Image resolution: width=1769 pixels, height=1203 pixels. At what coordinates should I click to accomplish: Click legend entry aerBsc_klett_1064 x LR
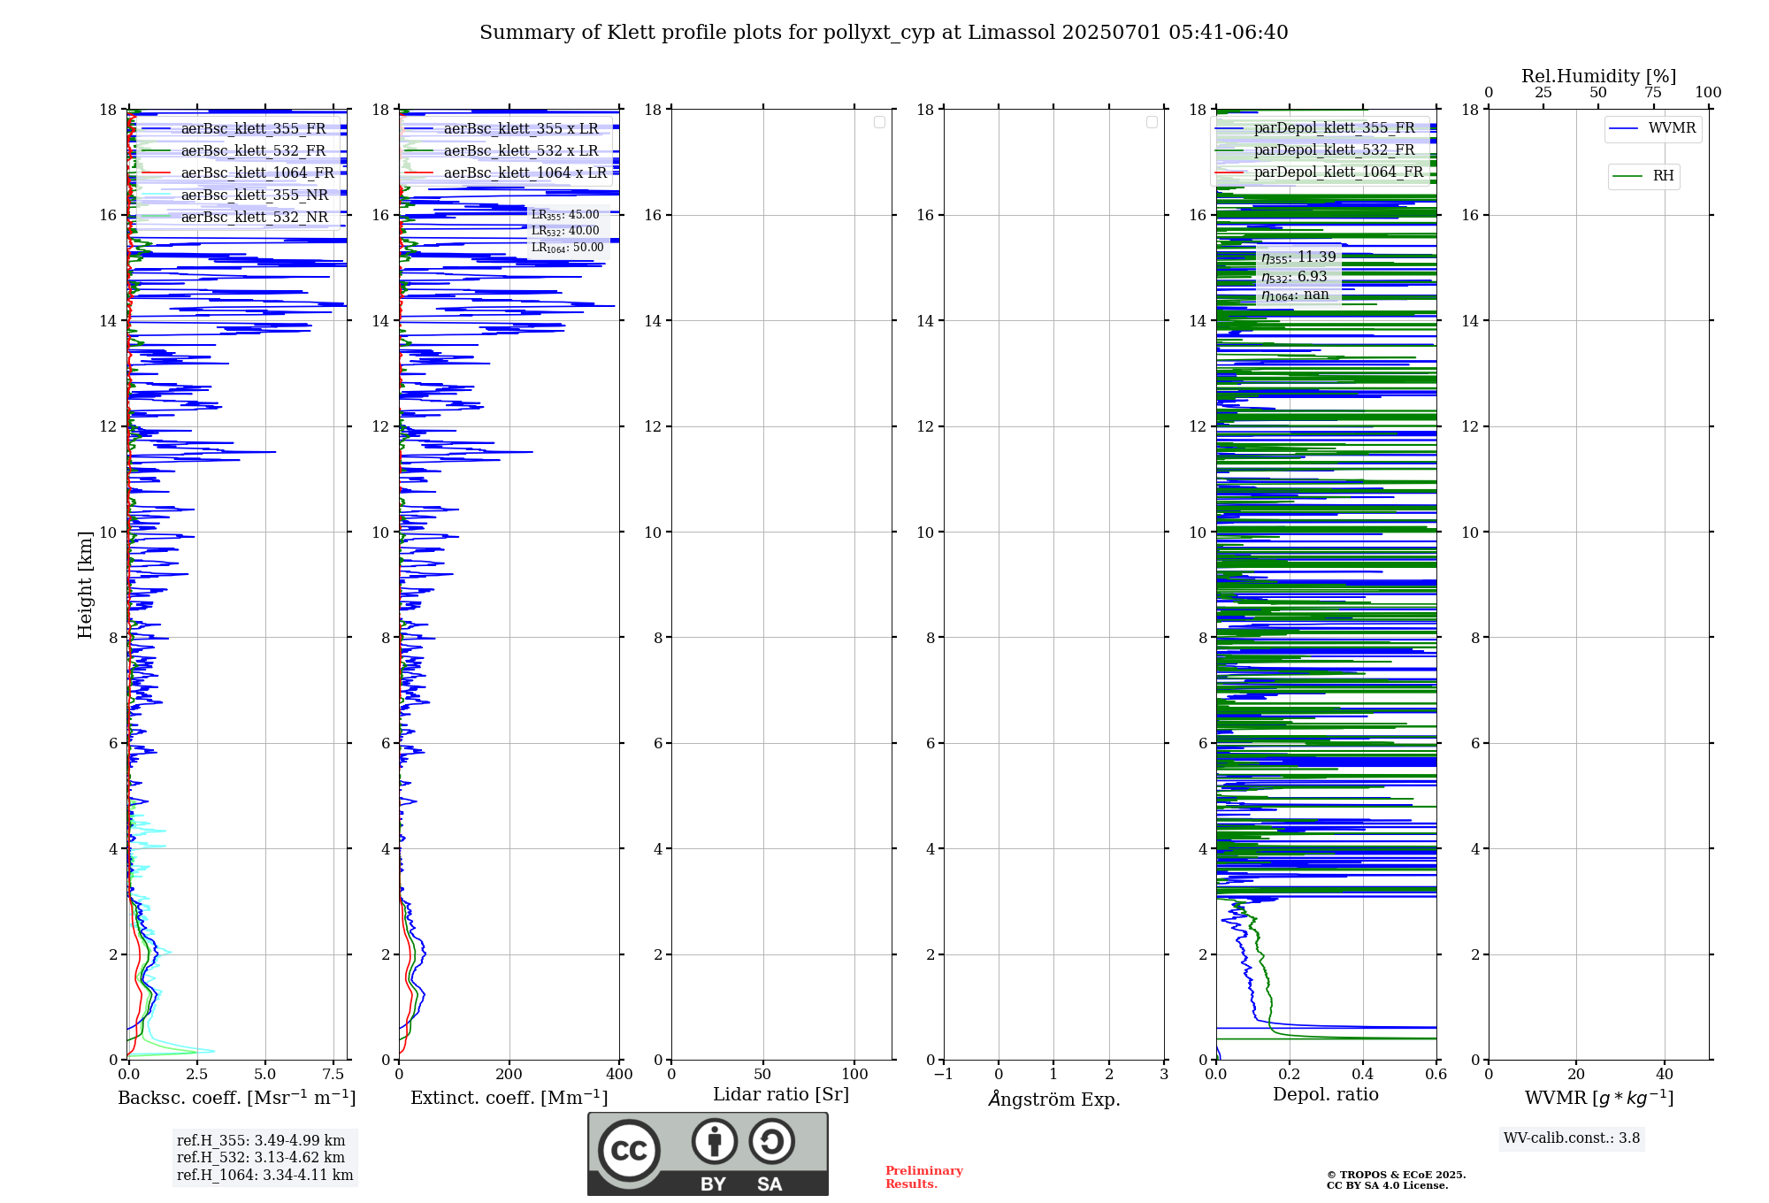(506, 172)
